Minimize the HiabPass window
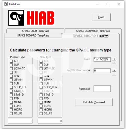 (x=97, y=4)
